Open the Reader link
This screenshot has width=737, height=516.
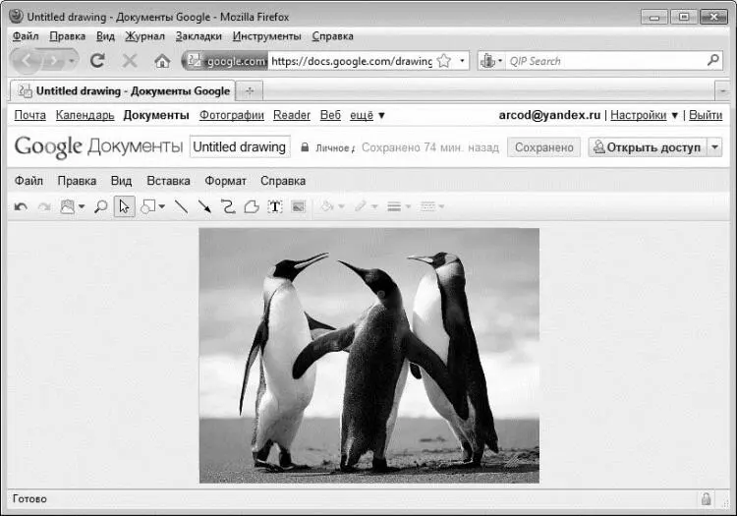point(292,115)
